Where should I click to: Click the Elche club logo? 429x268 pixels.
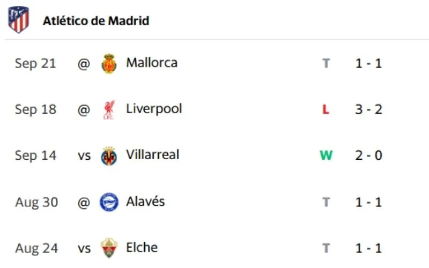109,248
